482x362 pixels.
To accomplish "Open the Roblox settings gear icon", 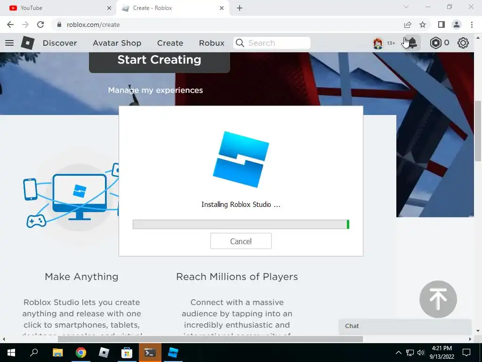I will click(x=463, y=43).
